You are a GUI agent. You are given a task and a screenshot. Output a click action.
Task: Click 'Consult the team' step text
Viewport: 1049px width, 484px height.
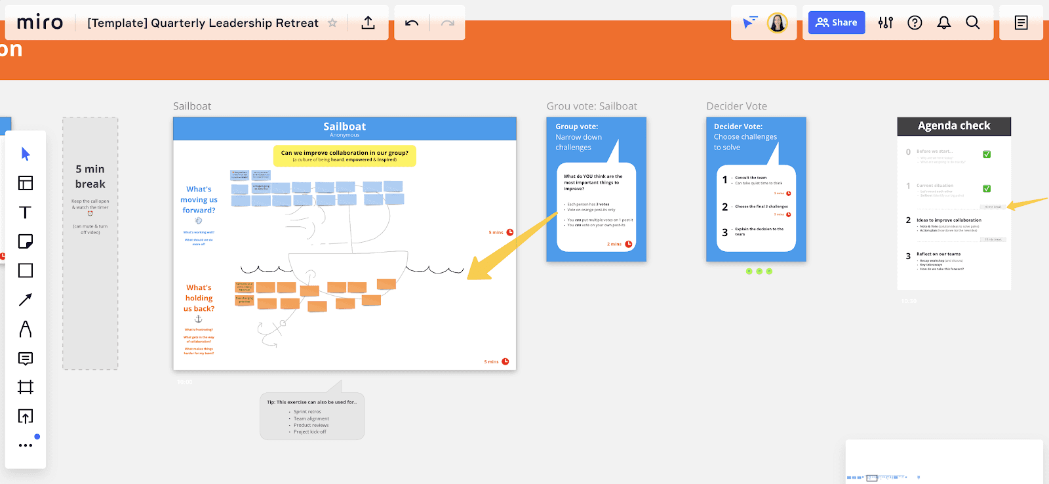pyautogui.click(x=751, y=178)
